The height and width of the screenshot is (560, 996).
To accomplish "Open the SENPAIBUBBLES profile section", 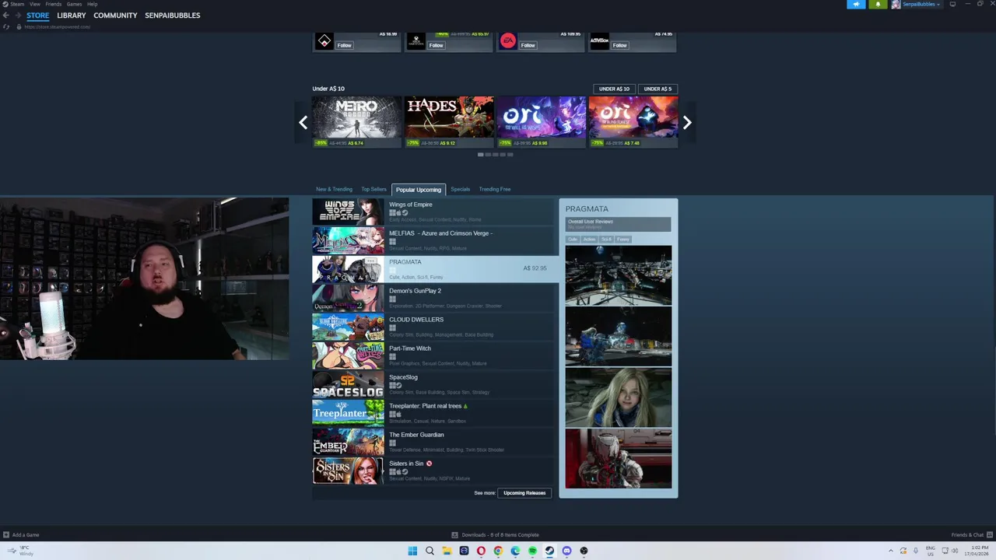I will tap(172, 16).
